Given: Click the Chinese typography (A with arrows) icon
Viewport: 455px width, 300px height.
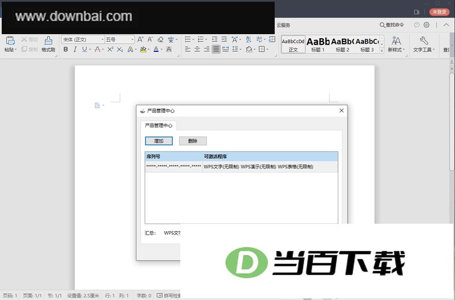Looking at the screenshot, I should coord(234,39).
